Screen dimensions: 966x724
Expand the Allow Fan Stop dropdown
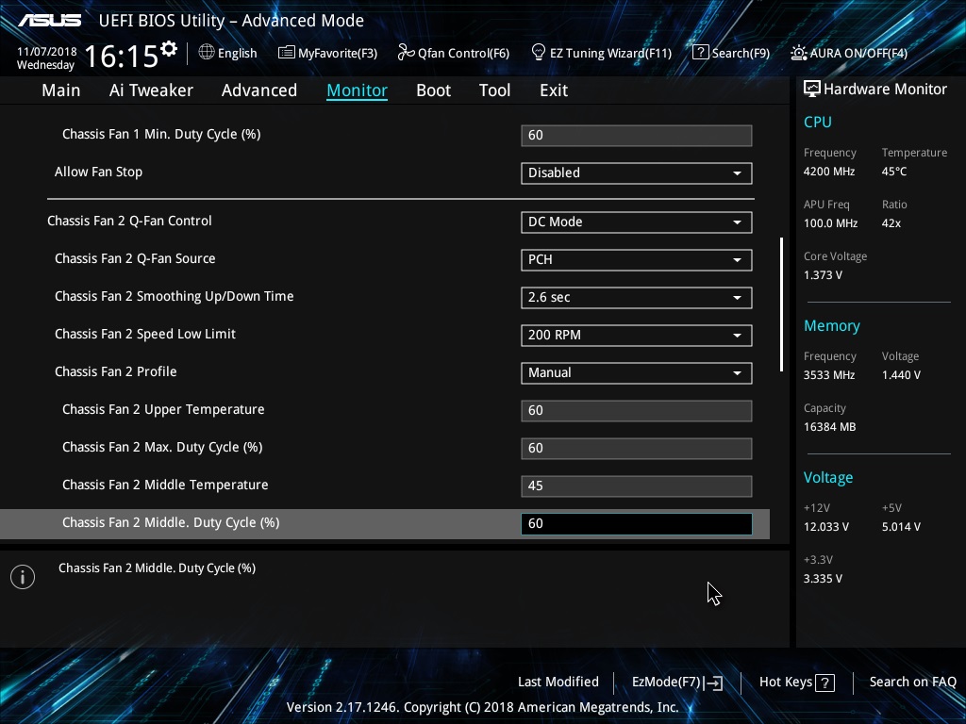coord(637,173)
